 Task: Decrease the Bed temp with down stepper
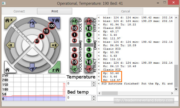[x=94, y=99]
